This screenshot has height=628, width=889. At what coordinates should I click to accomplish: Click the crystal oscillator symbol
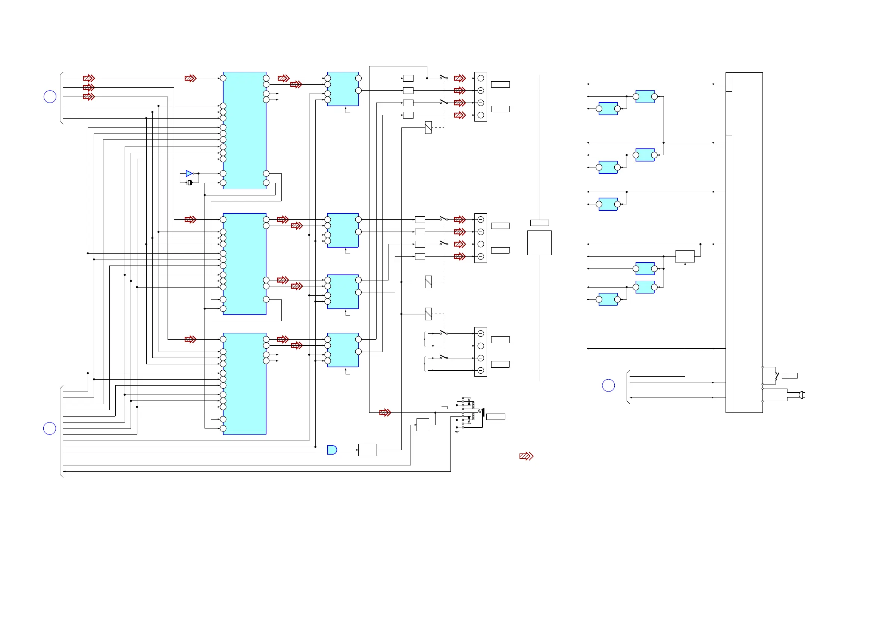point(189,183)
